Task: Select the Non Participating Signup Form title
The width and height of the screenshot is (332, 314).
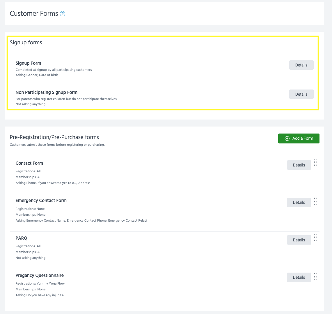Action: point(47,92)
